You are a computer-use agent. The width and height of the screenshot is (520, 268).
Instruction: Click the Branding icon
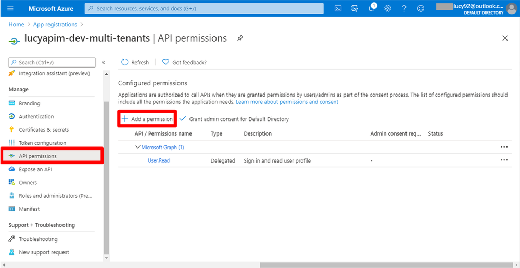[11, 103]
